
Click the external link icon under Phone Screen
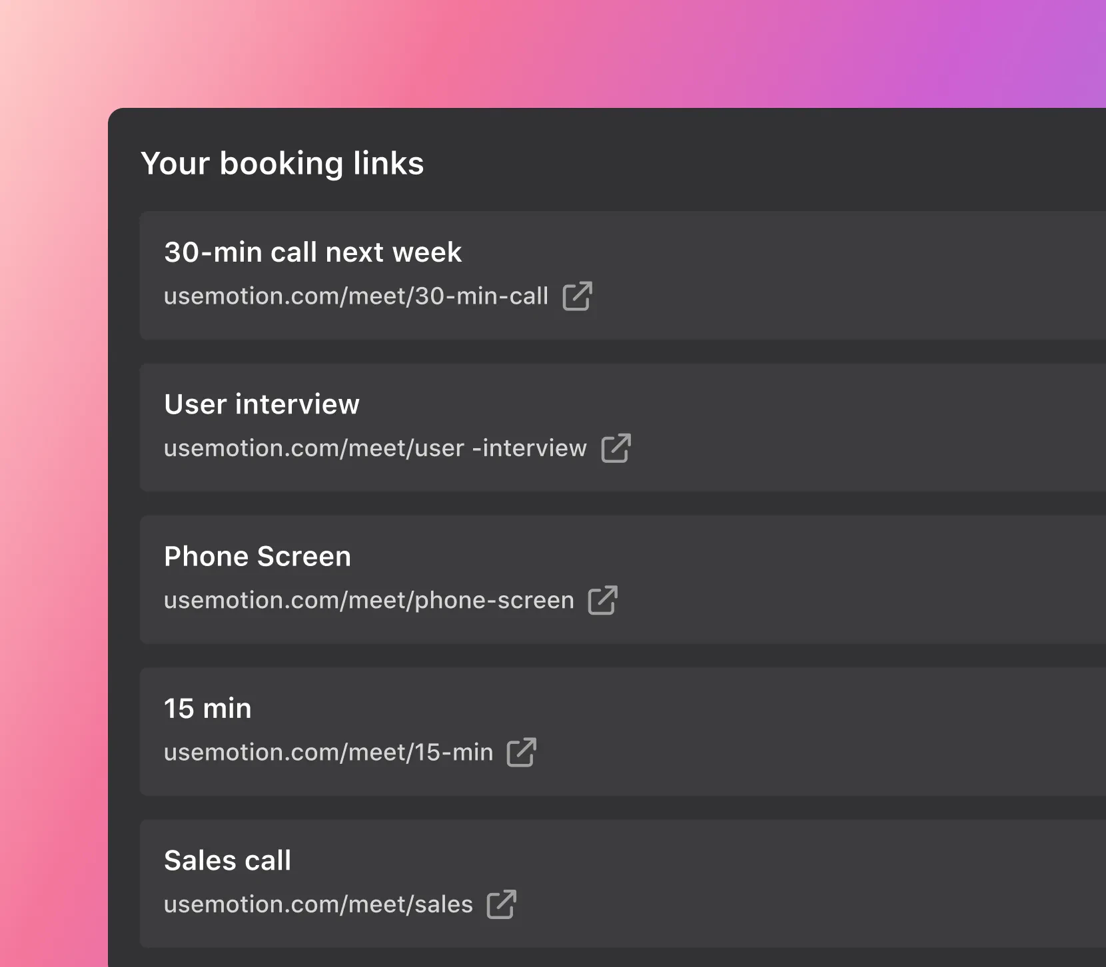click(603, 601)
